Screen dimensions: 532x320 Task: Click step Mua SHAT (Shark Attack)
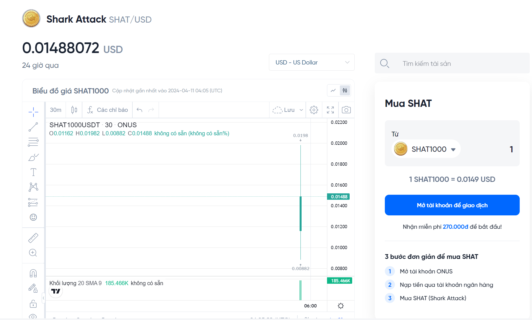coord(433,298)
